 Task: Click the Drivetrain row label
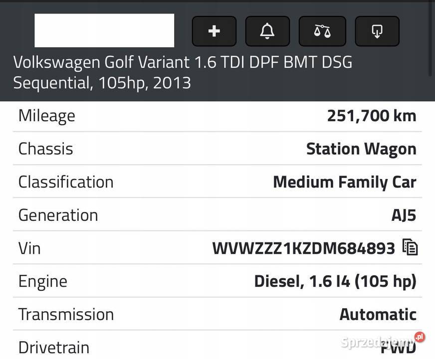[54, 348]
